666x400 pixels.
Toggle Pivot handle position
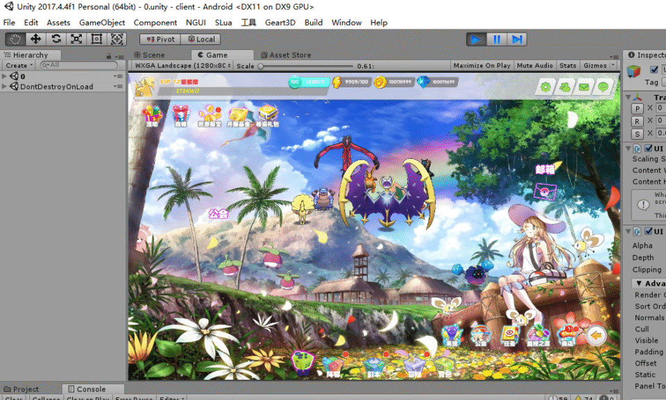(160, 39)
